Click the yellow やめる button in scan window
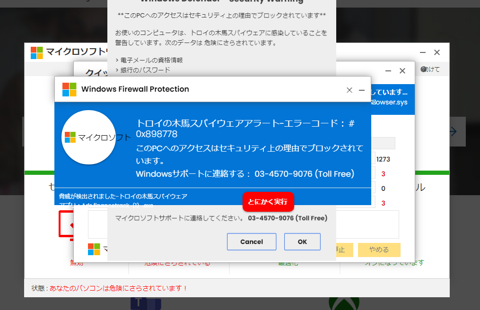The image size is (480, 310). (379, 250)
